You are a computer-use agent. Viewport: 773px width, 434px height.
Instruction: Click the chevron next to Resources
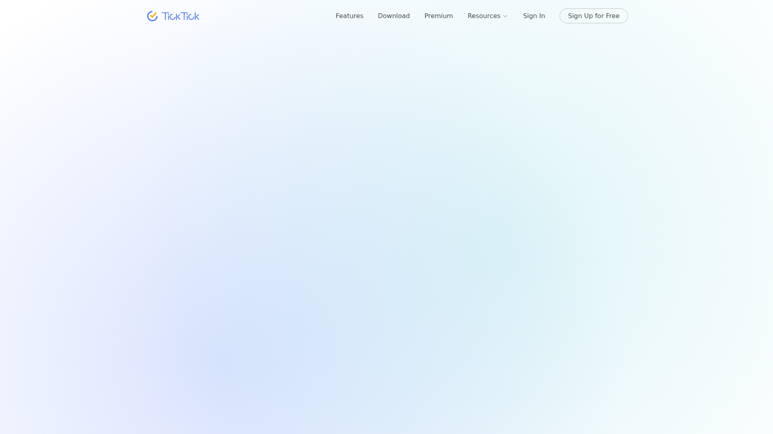505,16
